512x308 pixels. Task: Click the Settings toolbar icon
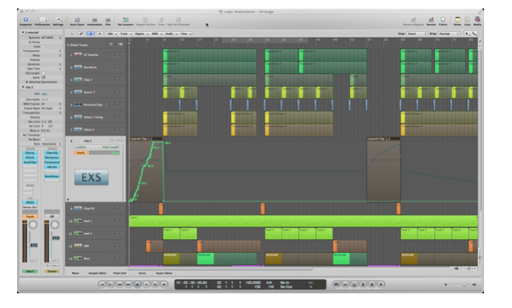(58, 21)
